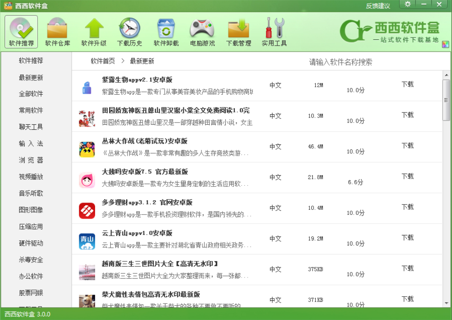Screen dimensions: 452x320
Task: Open 软件仓库 toolbar icon
Action: click(58, 32)
